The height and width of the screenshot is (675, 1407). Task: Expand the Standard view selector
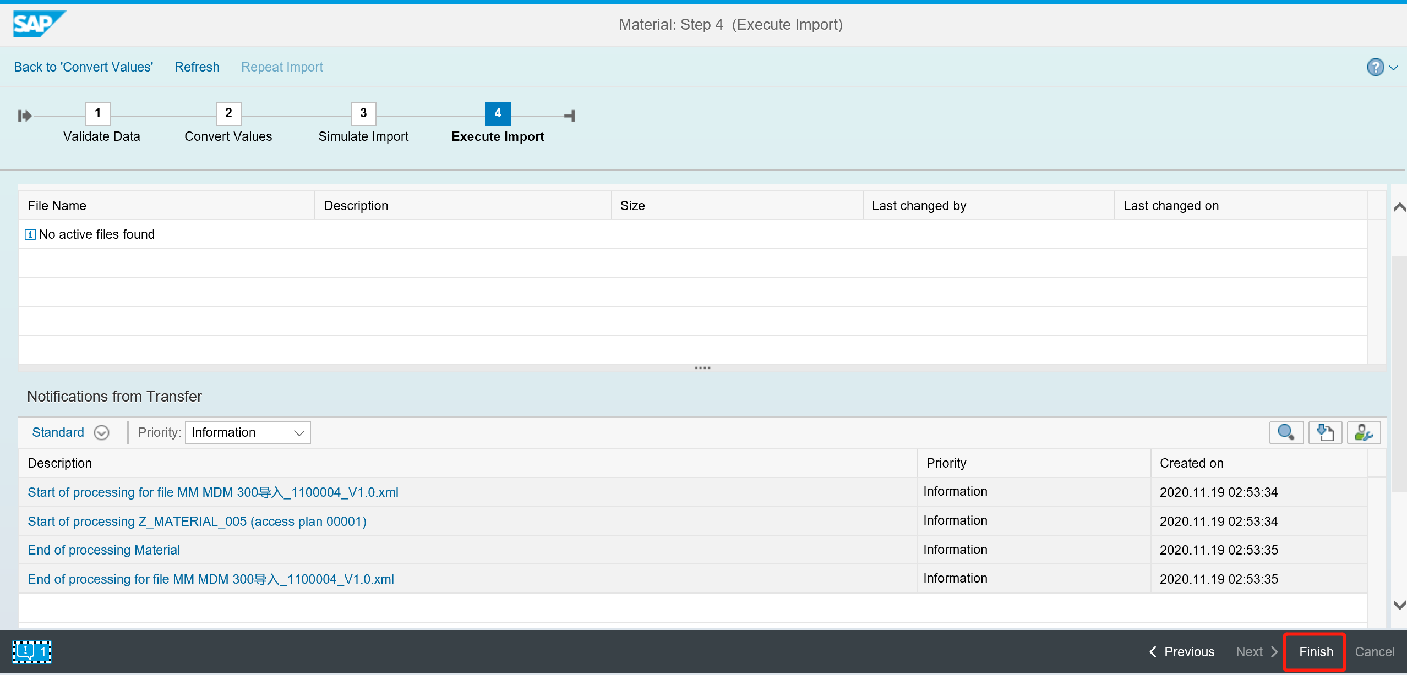101,433
